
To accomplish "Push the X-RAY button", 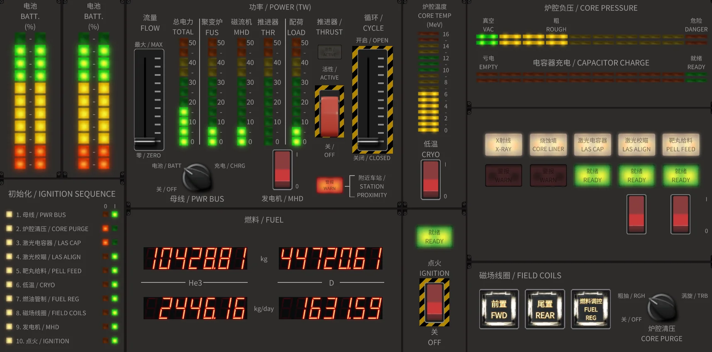I will (x=503, y=145).
